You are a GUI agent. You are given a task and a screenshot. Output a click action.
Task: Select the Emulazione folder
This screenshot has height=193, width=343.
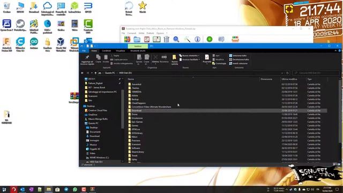pyautogui.click(x=137, y=118)
